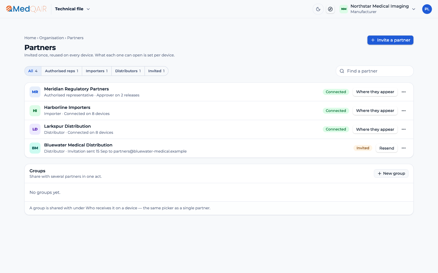Click Connected badge on Harborline row
This screenshot has height=273, width=438.
click(336, 111)
